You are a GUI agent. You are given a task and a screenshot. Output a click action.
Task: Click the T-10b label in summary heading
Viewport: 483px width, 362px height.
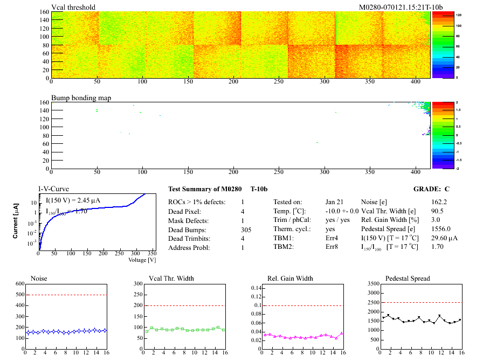pyautogui.click(x=259, y=189)
